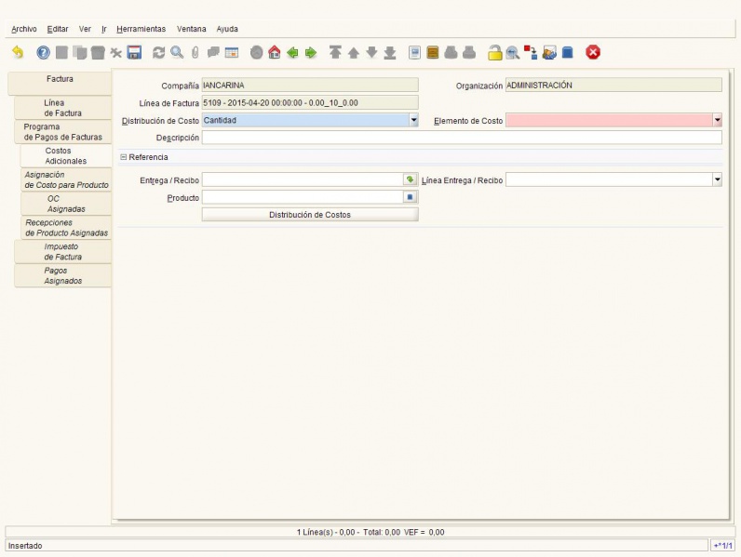Open the Ayuda menu

(227, 29)
